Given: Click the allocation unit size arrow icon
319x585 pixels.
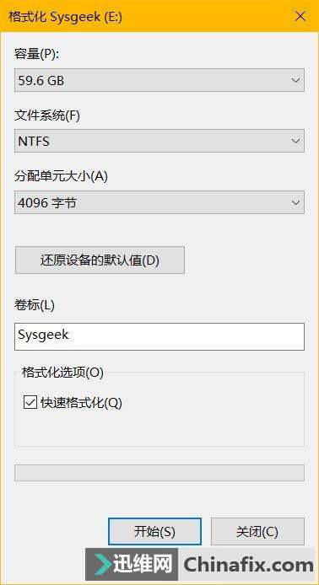Looking at the screenshot, I should [x=295, y=202].
